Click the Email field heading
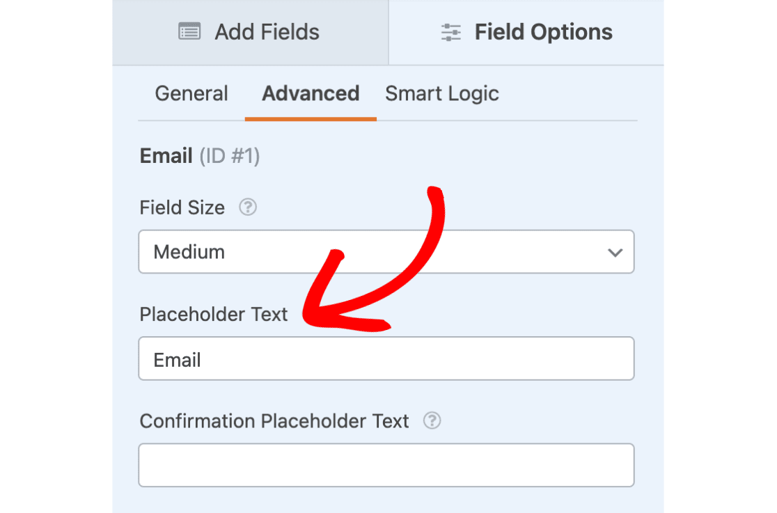Viewport: 777px width, 513px height. [x=166, y=156]
